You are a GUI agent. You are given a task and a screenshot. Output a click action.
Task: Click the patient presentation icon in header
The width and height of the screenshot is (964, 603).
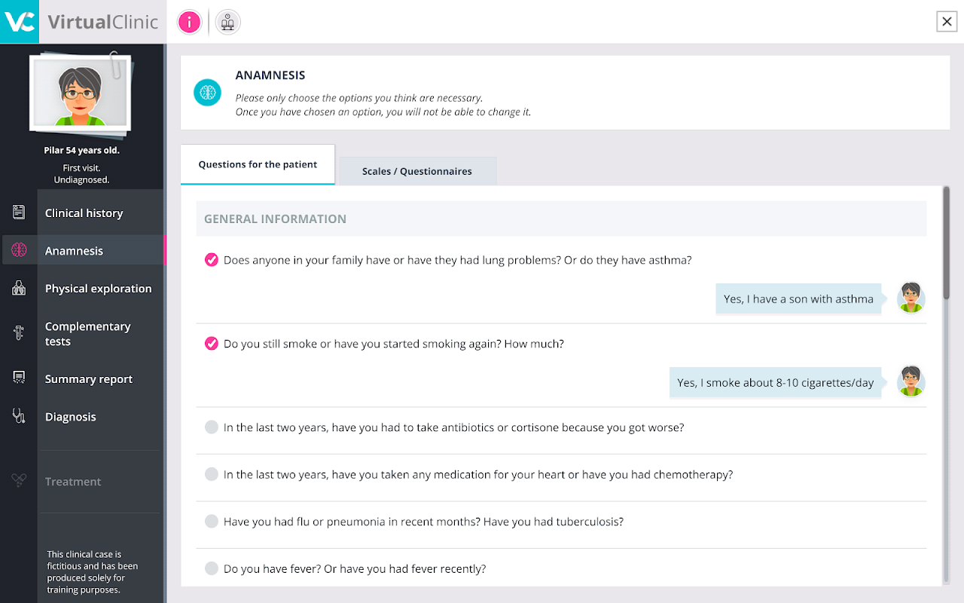pyautogui.click(x=227, y=23)
